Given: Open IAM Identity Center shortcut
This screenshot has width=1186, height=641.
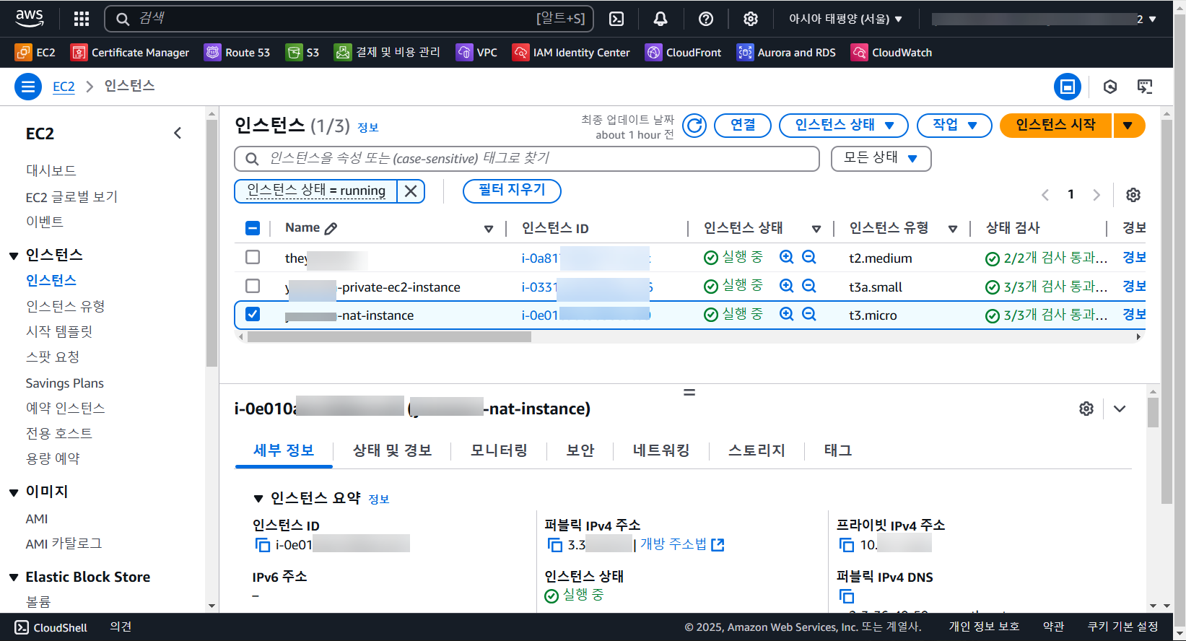Looking at the screenshot, I should pyautogui.click(x=571, y=52).
